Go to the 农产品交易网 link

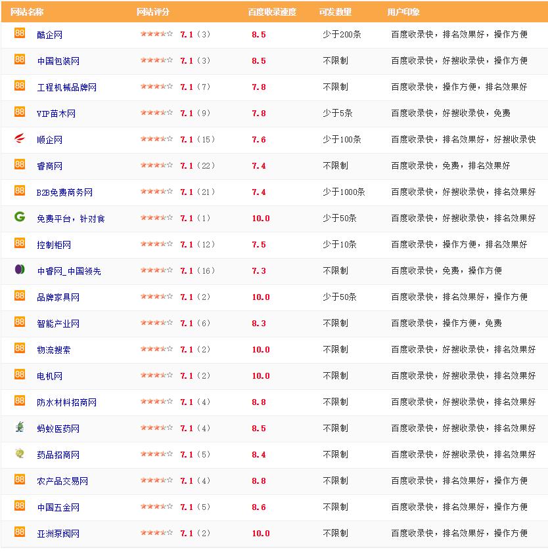[62, 481]
